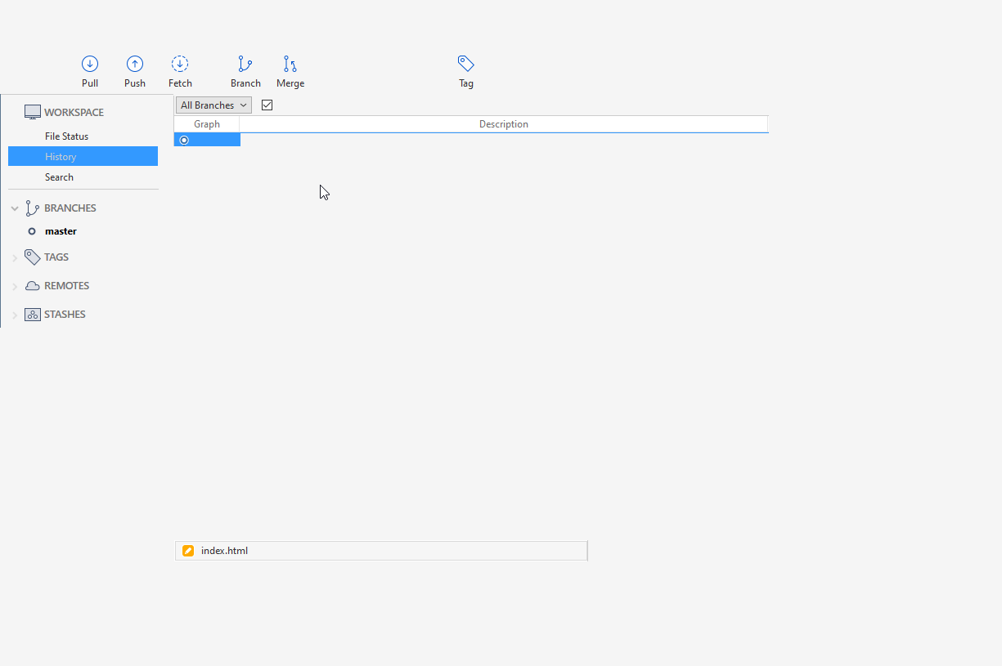Click the commit node in Graph column
This screenshot has width=1002, height=666.
click(x=184, y=140)
